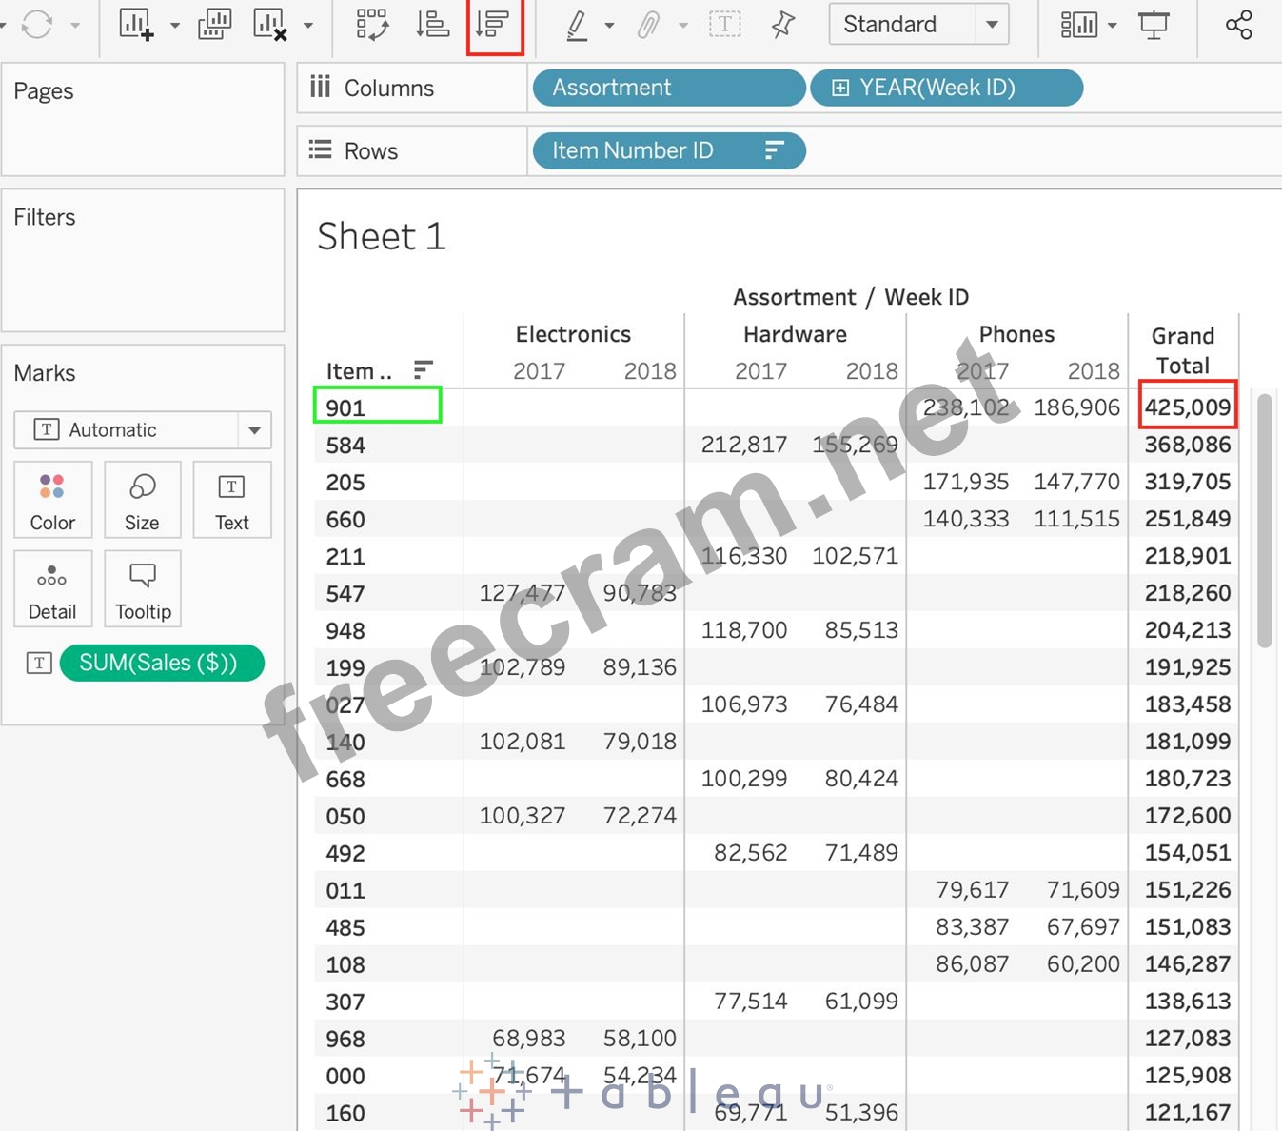1282x1131 pixels.
Task: Click the Fix Axes pin icon
Action: point(782,25)
